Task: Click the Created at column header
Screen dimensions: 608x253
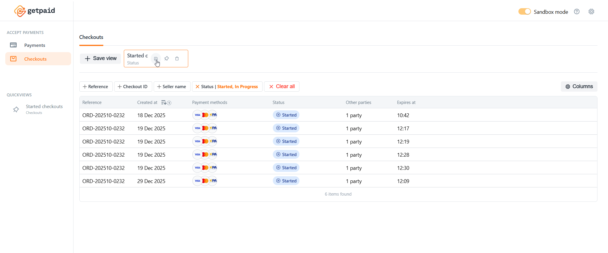Action: pos(147,102)
